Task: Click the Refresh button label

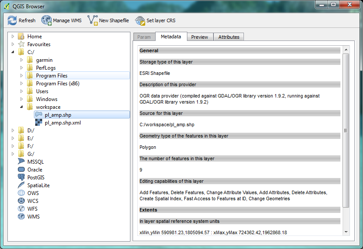Action: click(27, 20)
